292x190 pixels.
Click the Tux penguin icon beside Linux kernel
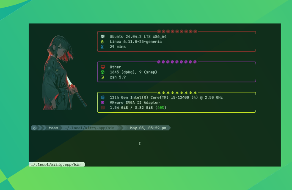point(102,42)
